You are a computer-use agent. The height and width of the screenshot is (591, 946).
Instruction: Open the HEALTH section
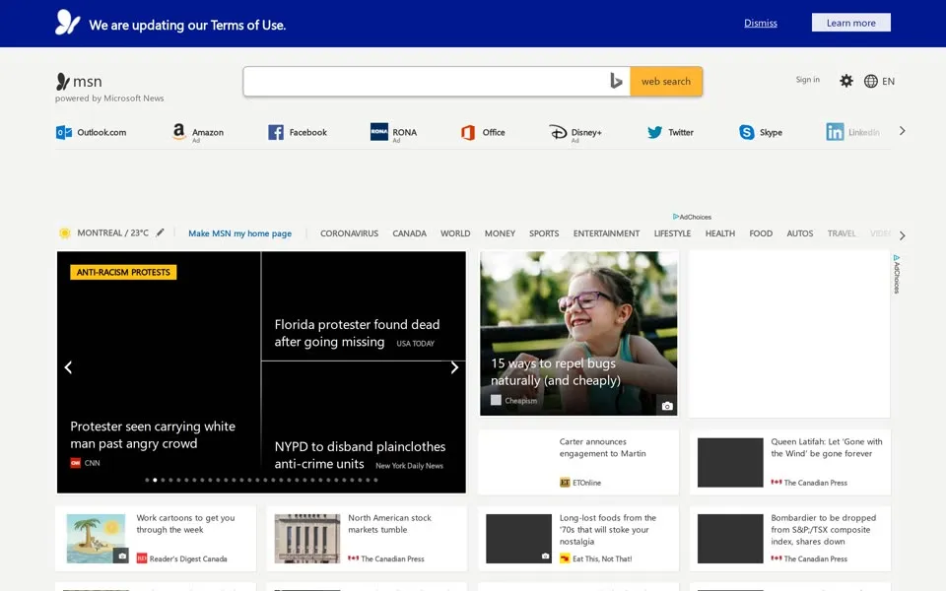pyautogui.click(x=719, y=233)
